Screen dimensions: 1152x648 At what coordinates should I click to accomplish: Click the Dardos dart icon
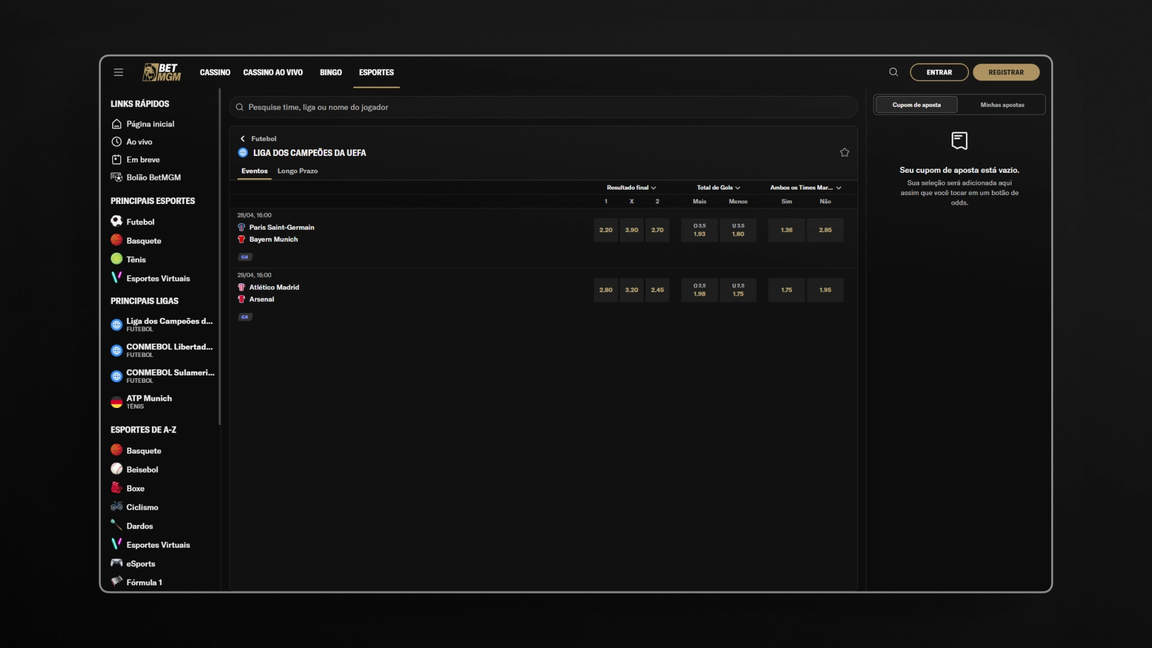click(116, 526)
